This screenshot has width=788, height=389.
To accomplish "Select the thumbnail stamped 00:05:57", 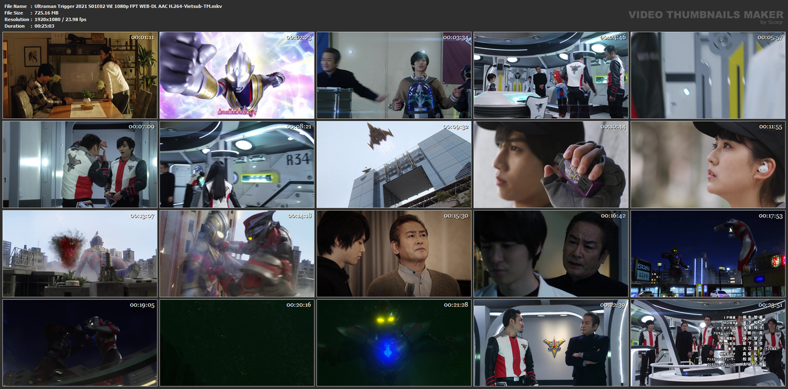I will [708, 75].
